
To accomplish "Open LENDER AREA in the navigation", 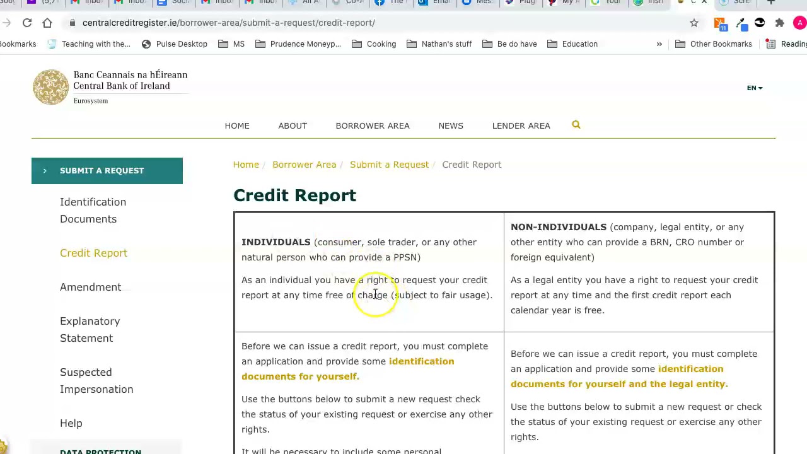I will (x=521, y=125).
